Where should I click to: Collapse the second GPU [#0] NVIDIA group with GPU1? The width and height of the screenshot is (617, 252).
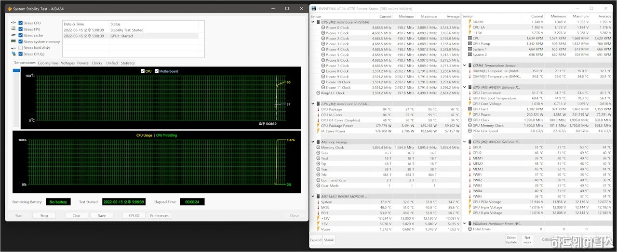click(x=465, y=142)
